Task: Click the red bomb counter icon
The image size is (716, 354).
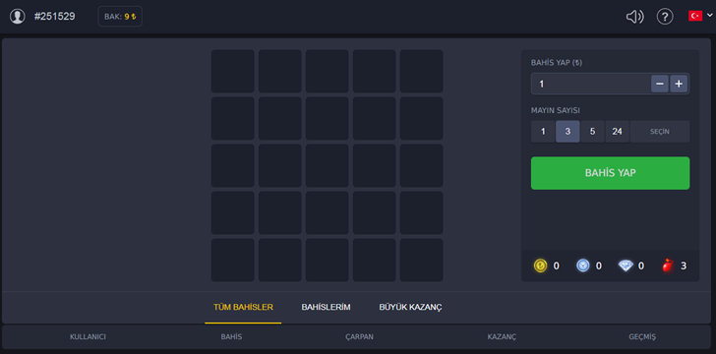Action: coord(668,265)
